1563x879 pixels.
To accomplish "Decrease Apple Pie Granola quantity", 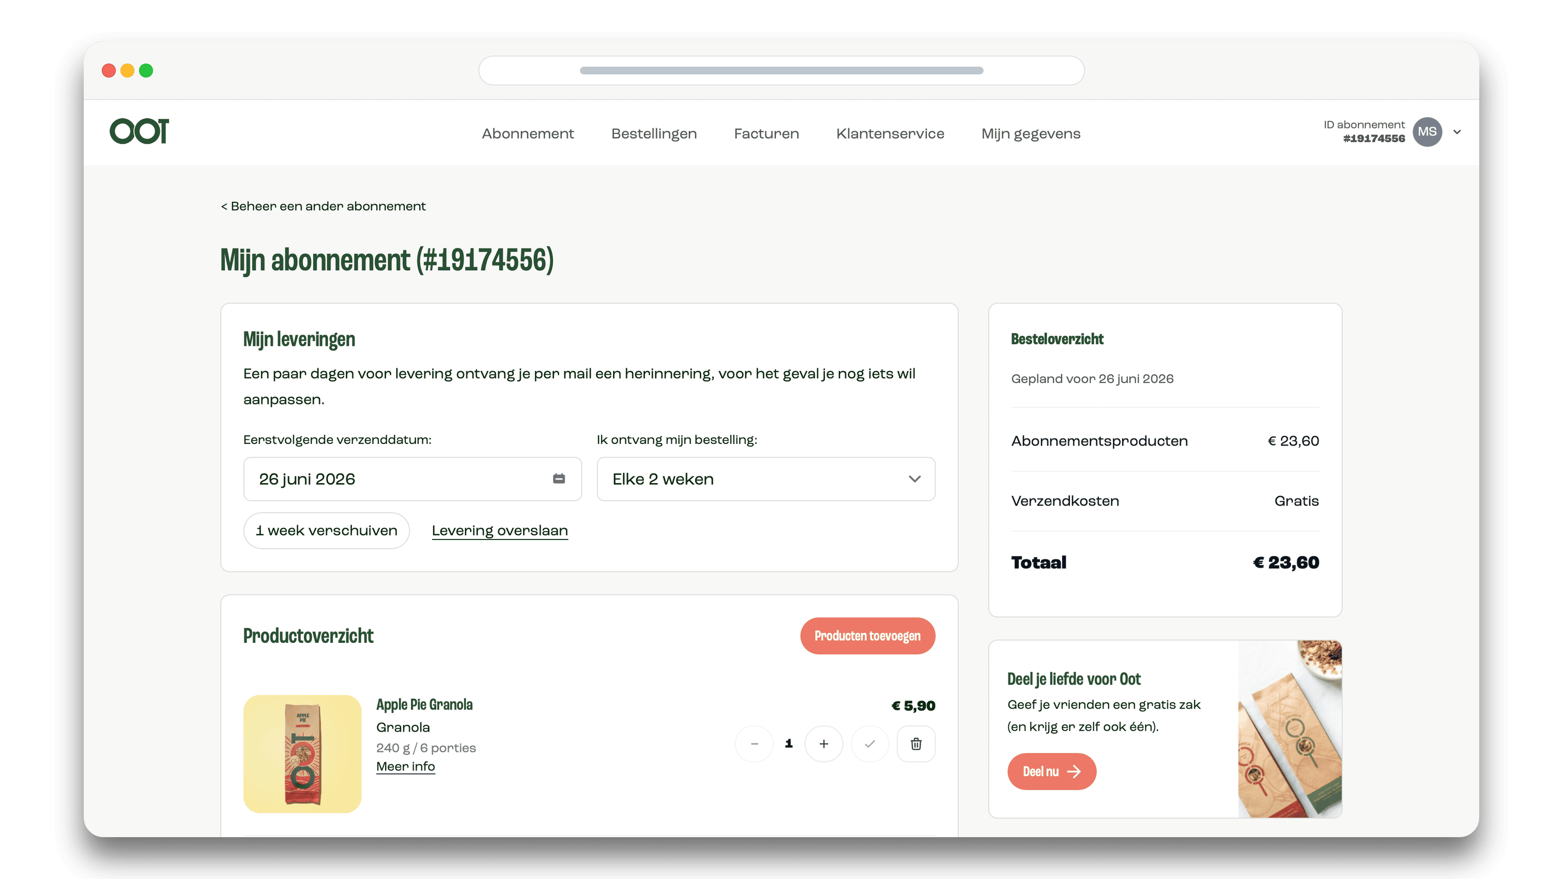I will click(754, 744).
